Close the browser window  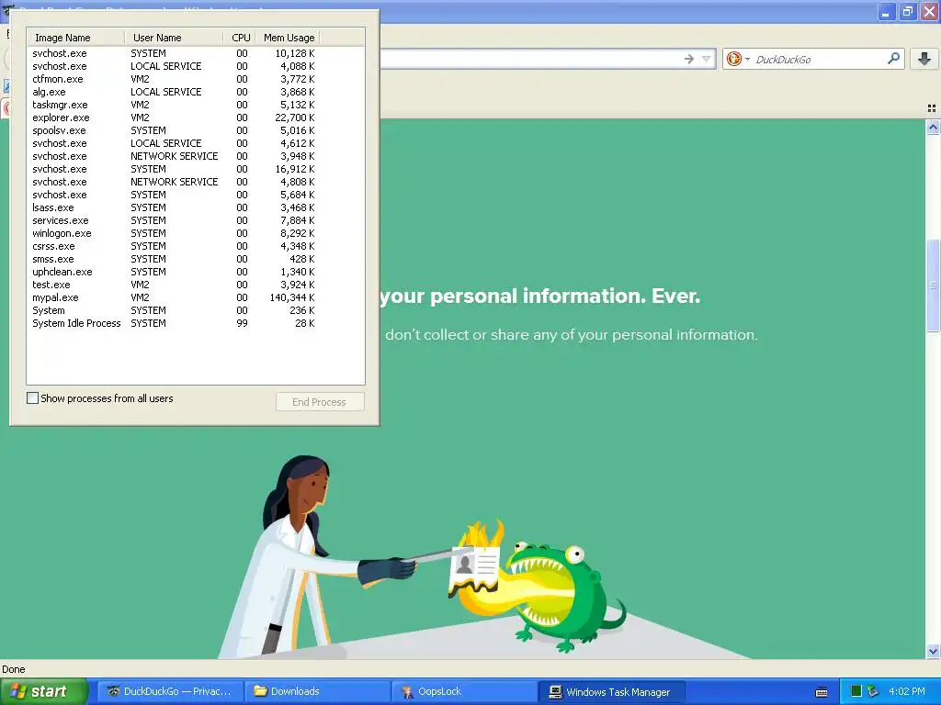(930, 11)
